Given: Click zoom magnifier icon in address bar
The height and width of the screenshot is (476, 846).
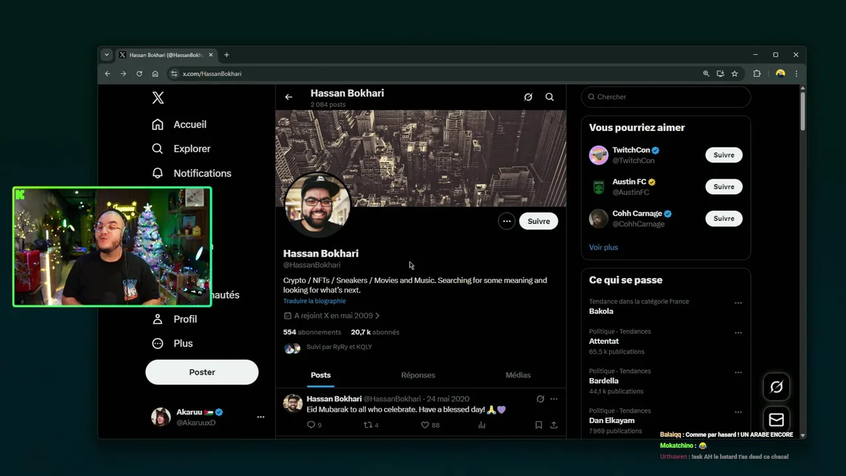Looking at the screenshot, I should click(706, 73).
